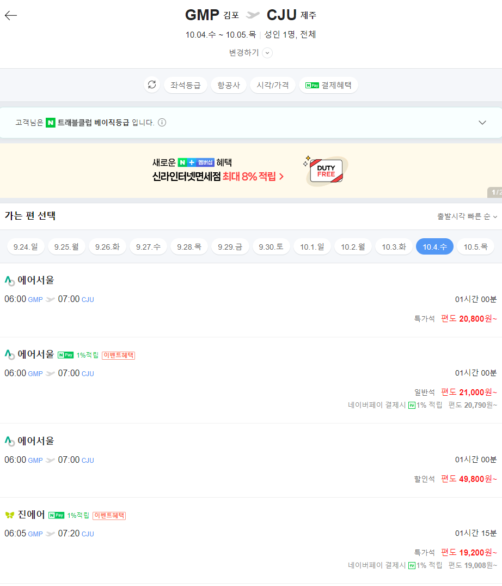Click the refresh filter icon
Image resolution: width=502 pixels, height=586 pixels.
click(152, 85)
